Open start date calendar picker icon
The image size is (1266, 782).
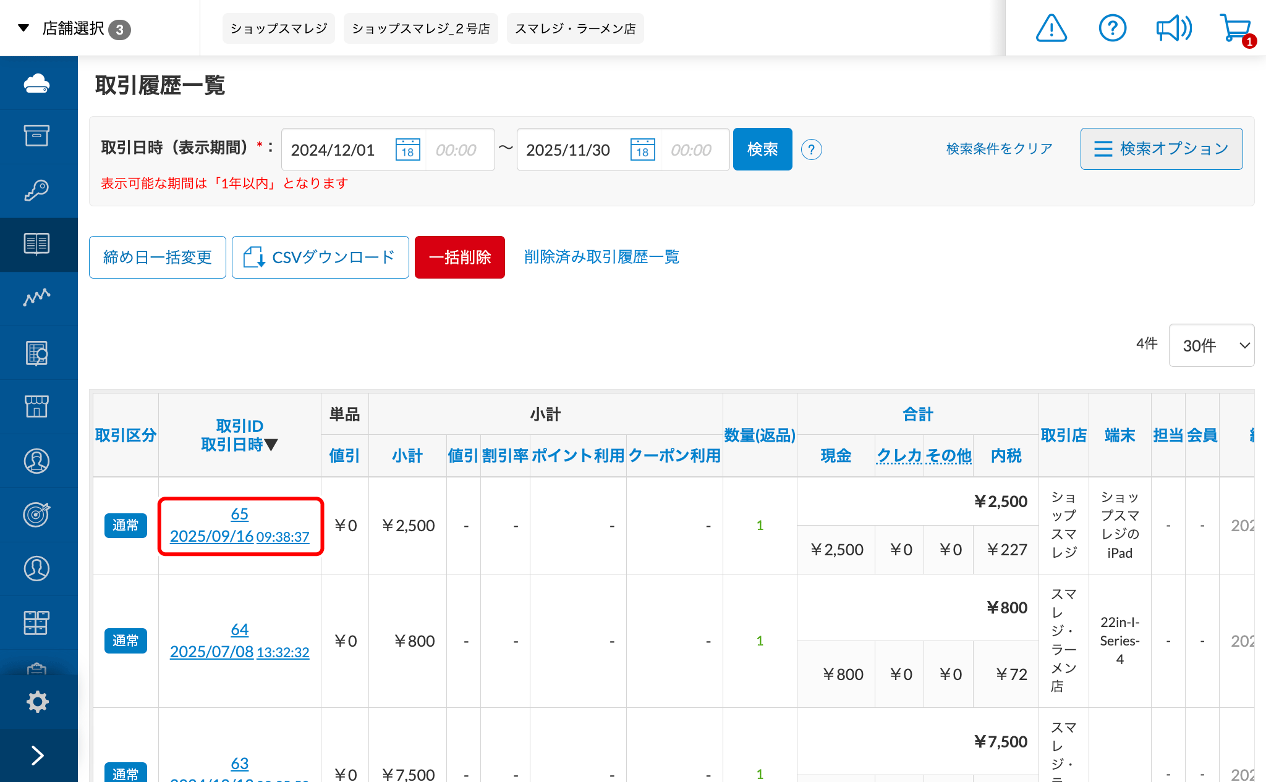pyautogui.click(x=407, y=149)
